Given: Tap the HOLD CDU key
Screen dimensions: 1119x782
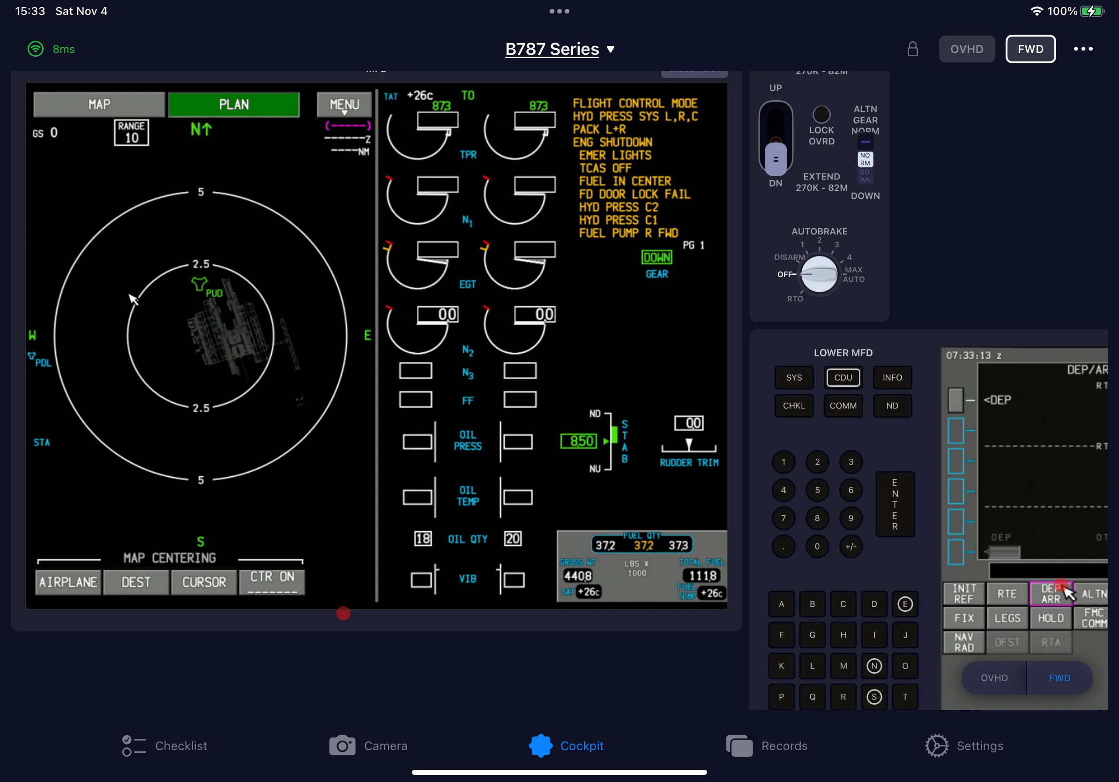Looking at the screenshot, I should [1050, 618].
